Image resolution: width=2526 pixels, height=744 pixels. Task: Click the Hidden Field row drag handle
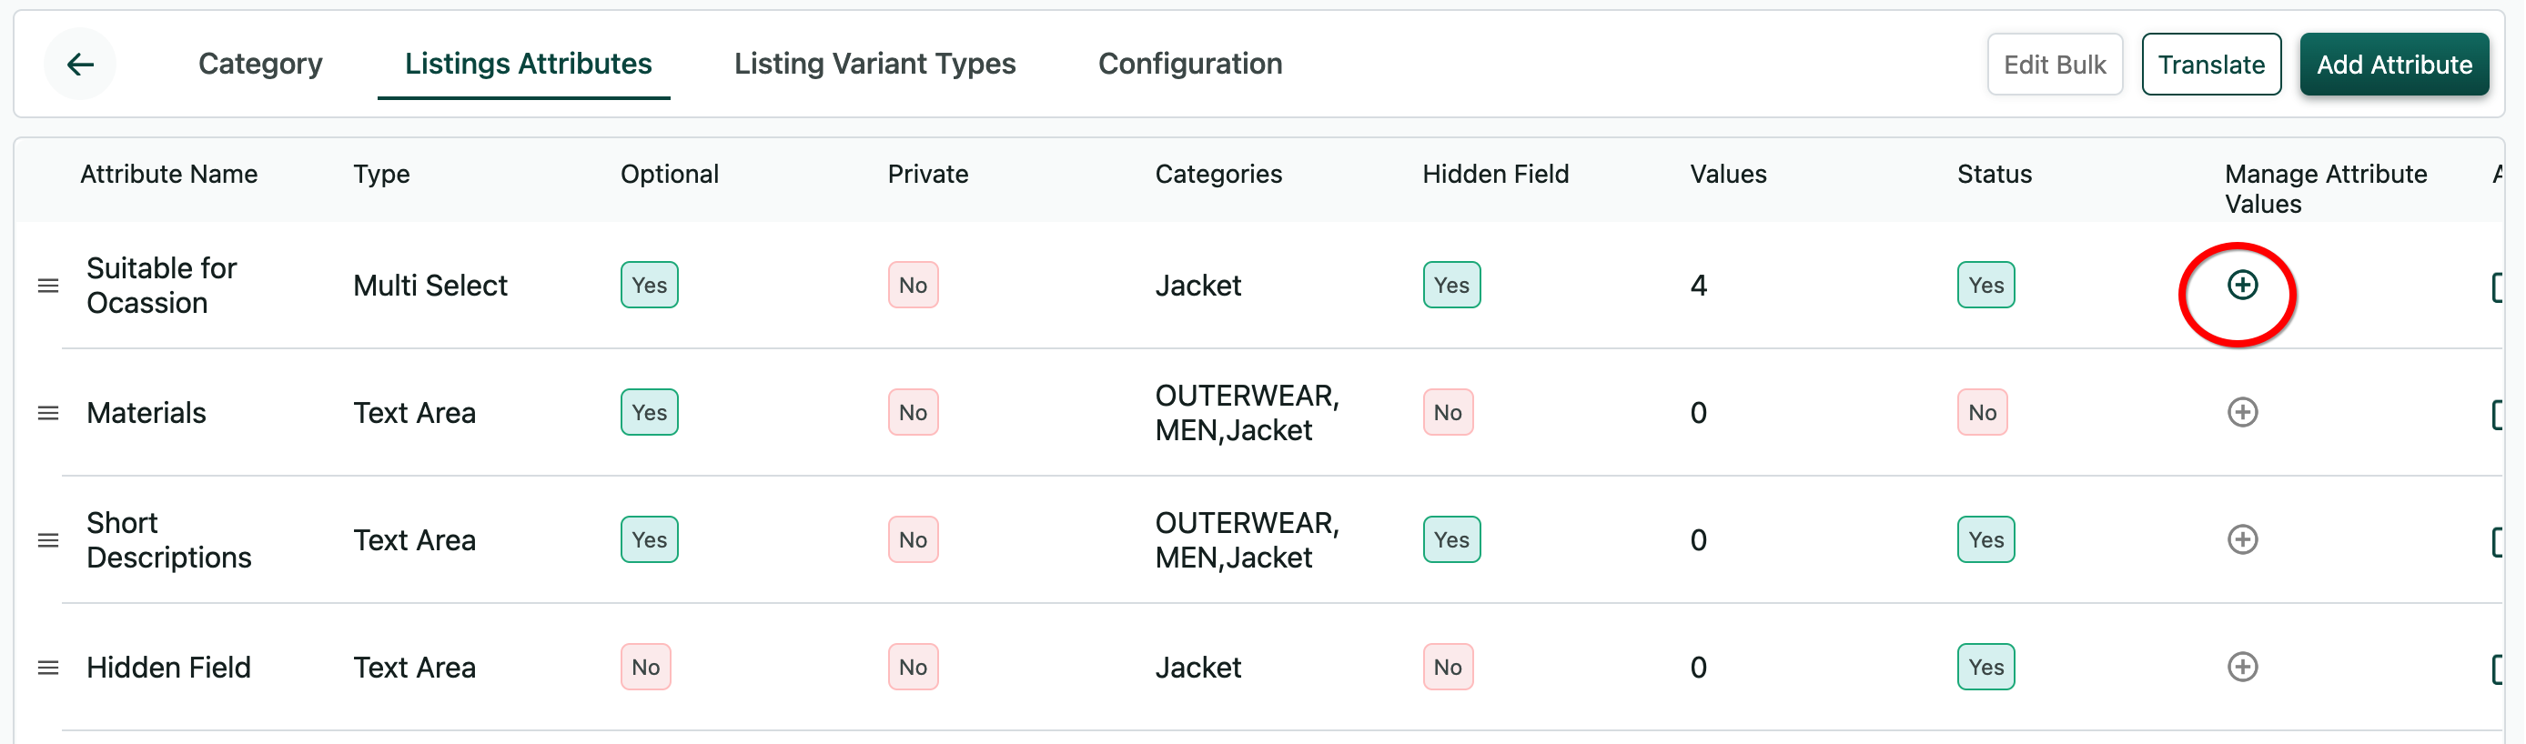tap(48, 669)
